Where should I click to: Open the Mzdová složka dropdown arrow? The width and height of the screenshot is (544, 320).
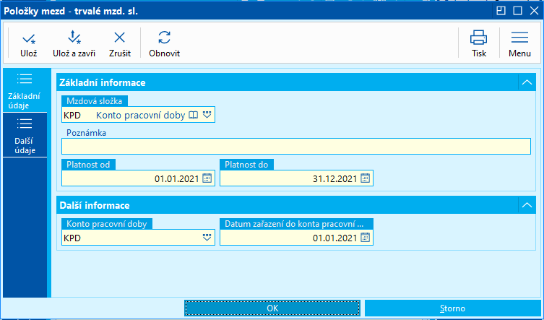tap(207, 115)
